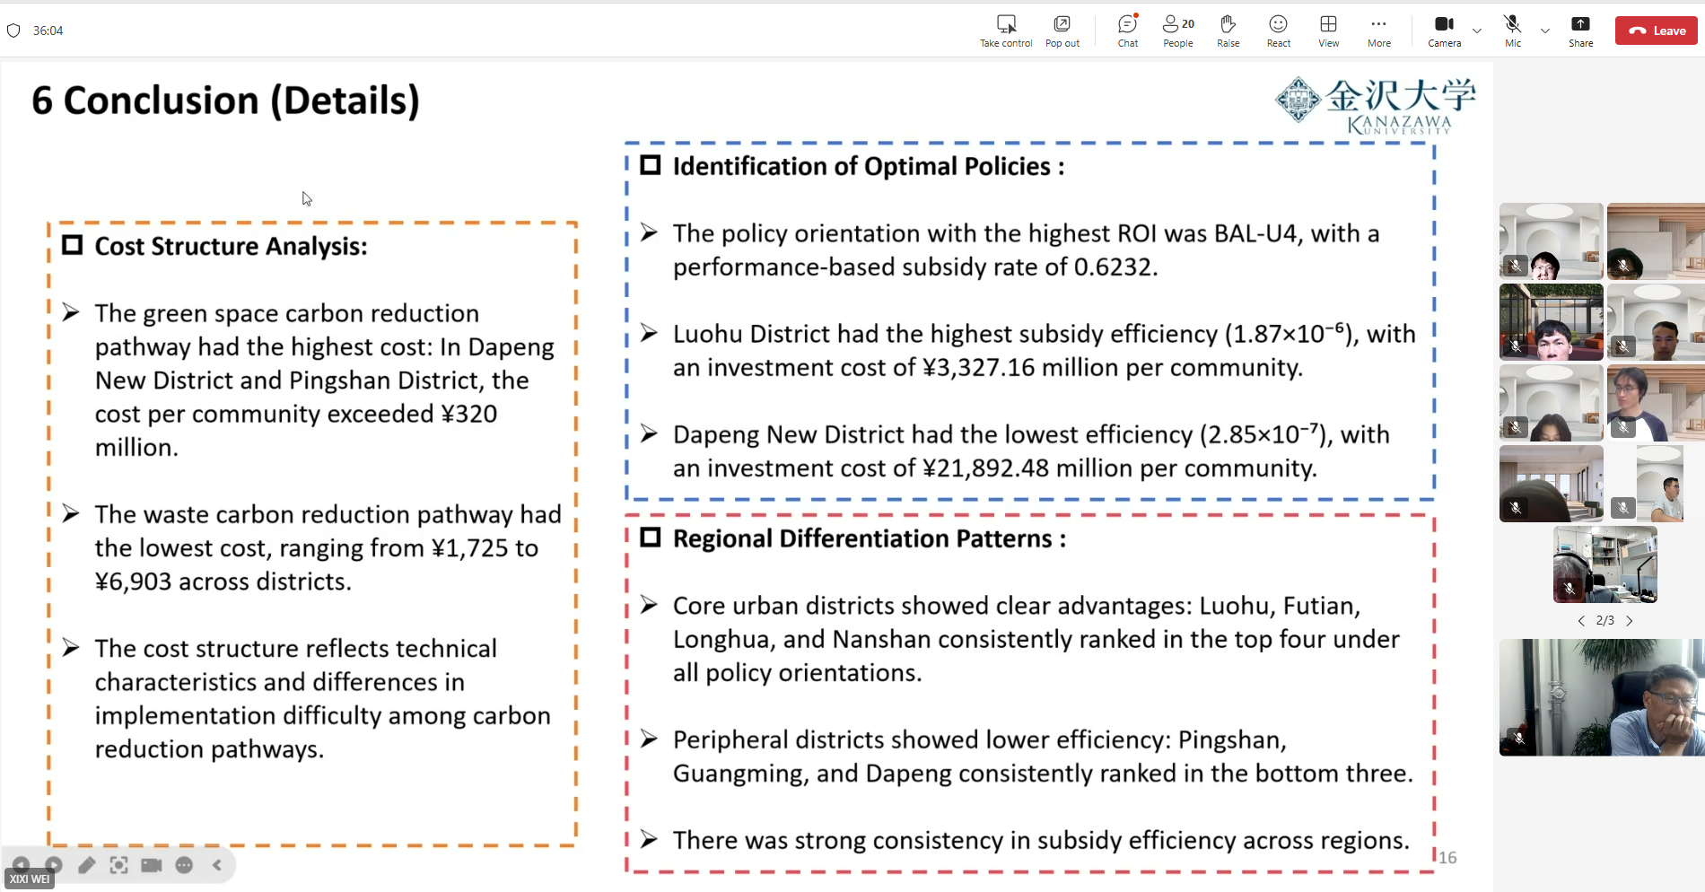Open the three-dots options on slide toolbar

184,865
